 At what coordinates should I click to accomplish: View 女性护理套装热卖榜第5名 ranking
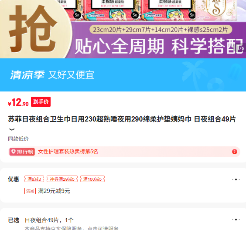pos(68,152)
